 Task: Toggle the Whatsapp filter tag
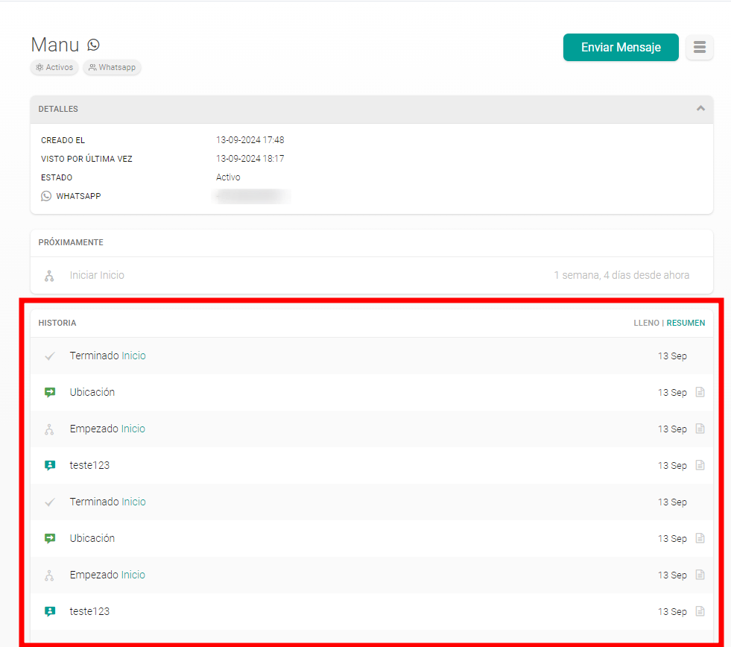[112, 67]
